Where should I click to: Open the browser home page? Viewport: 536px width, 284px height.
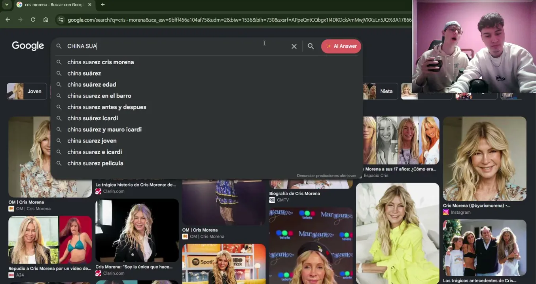[46, 20]
